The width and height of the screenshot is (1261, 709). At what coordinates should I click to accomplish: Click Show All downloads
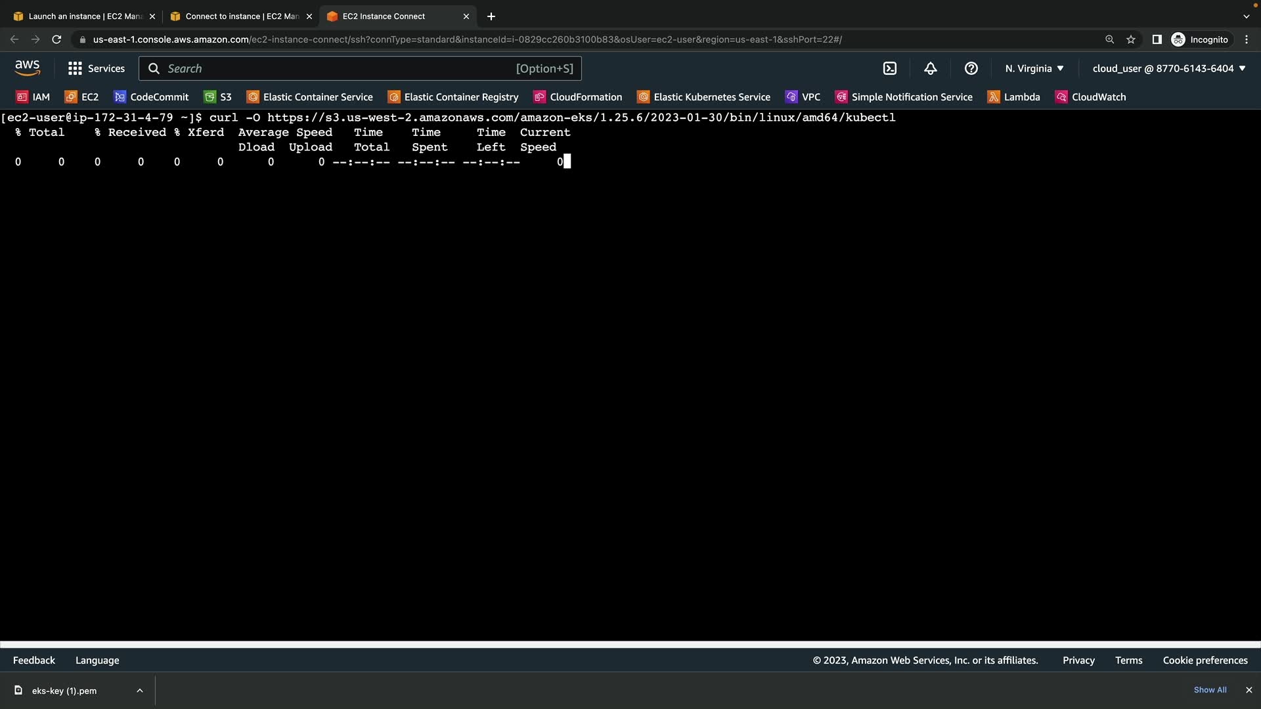point(1210,690)
